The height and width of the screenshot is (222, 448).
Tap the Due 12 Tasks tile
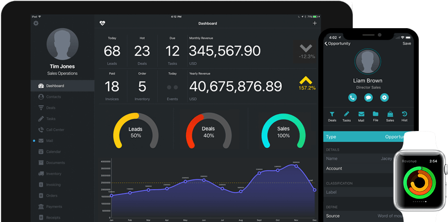(172, 51)
